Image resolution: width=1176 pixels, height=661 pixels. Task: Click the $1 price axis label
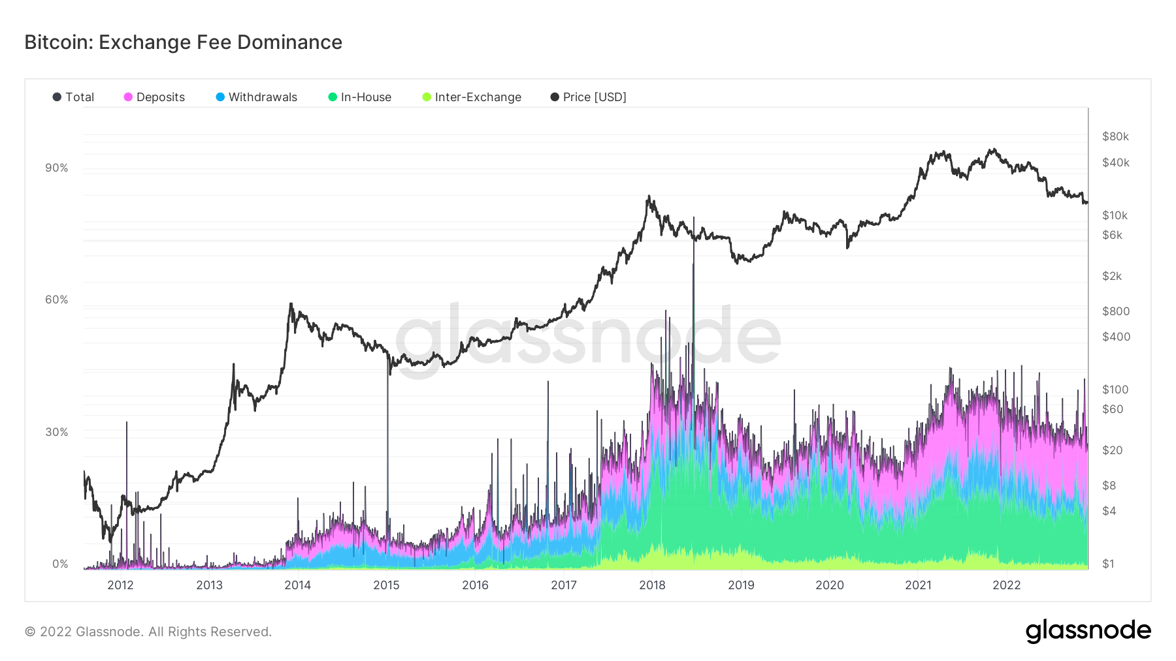[x=1108, y=564]
